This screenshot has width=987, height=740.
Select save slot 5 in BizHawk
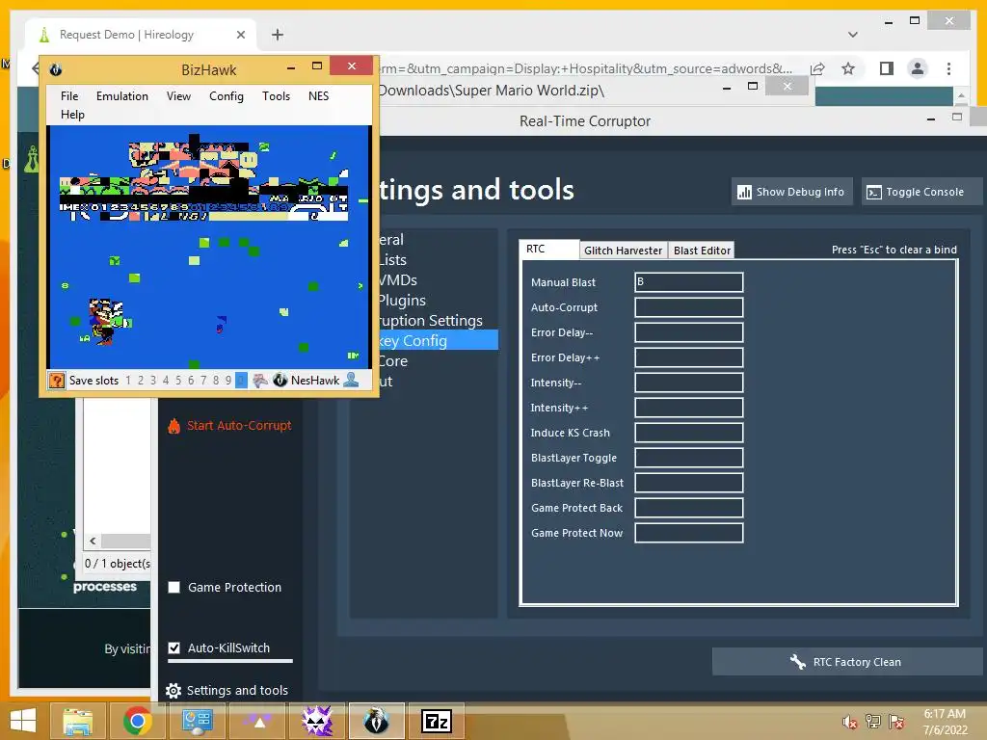pos(178,380)
